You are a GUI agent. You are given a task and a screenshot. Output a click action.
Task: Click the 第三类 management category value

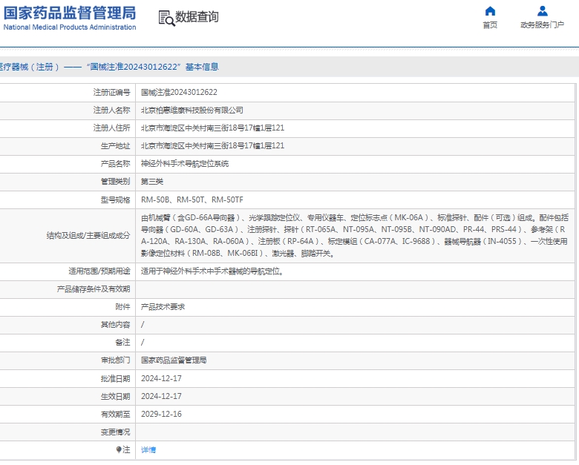coord(152,181)
